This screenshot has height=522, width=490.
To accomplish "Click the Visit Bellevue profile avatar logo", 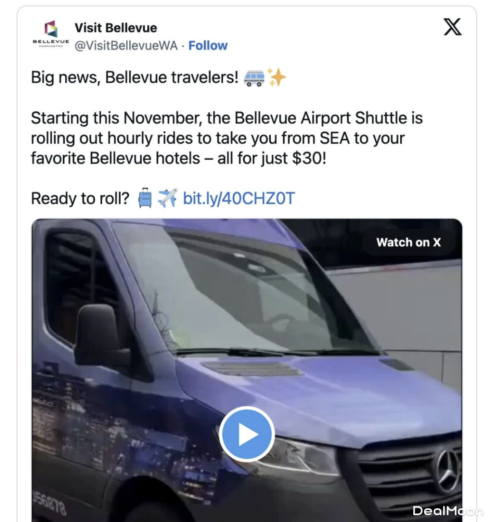I will (51, 34).
